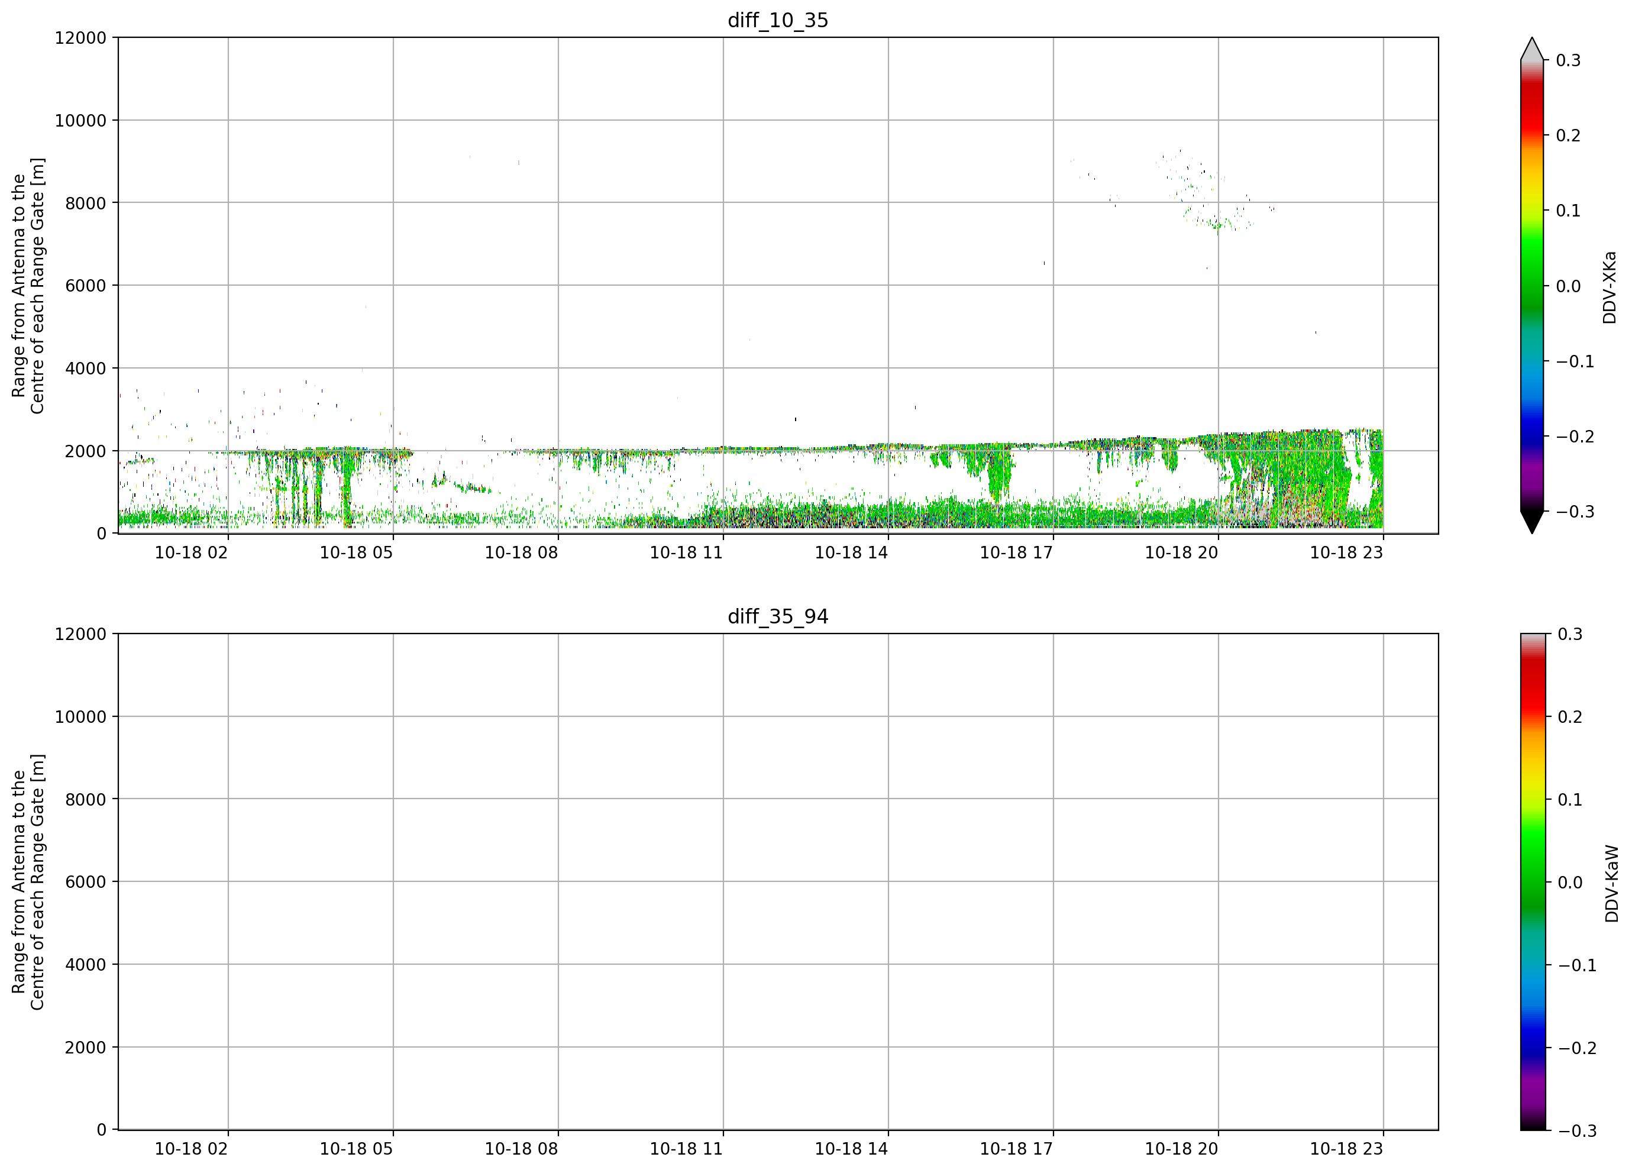
Task: Click the 12000 tick on diff_35_94 y-axis
Action: click(80, 634)
